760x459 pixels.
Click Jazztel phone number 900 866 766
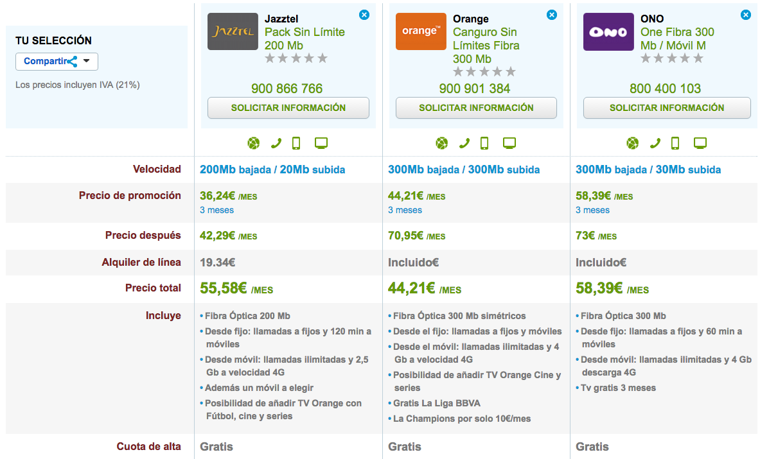[x=287, y=89]
